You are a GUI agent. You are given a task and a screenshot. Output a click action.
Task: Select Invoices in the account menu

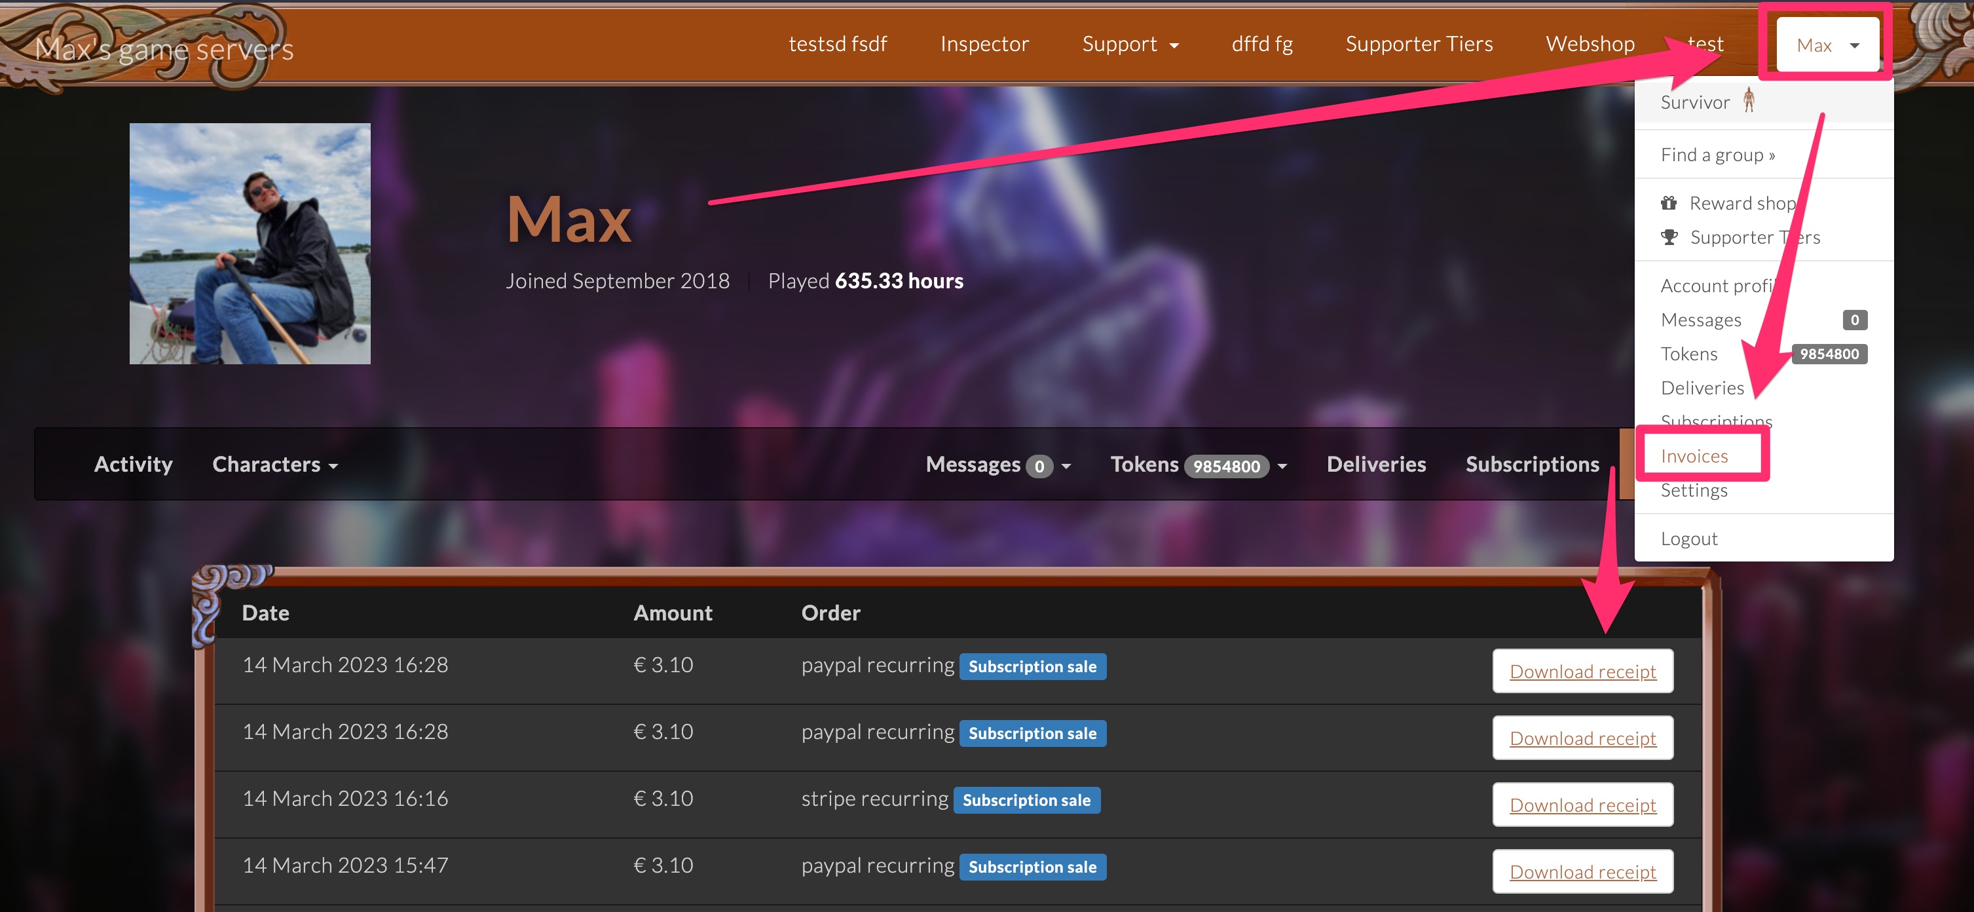1694,455
